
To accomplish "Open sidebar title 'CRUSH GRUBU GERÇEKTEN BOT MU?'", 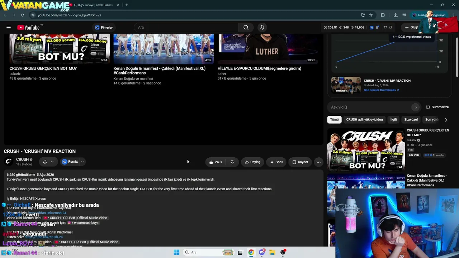I will click(x=428, y=133).
